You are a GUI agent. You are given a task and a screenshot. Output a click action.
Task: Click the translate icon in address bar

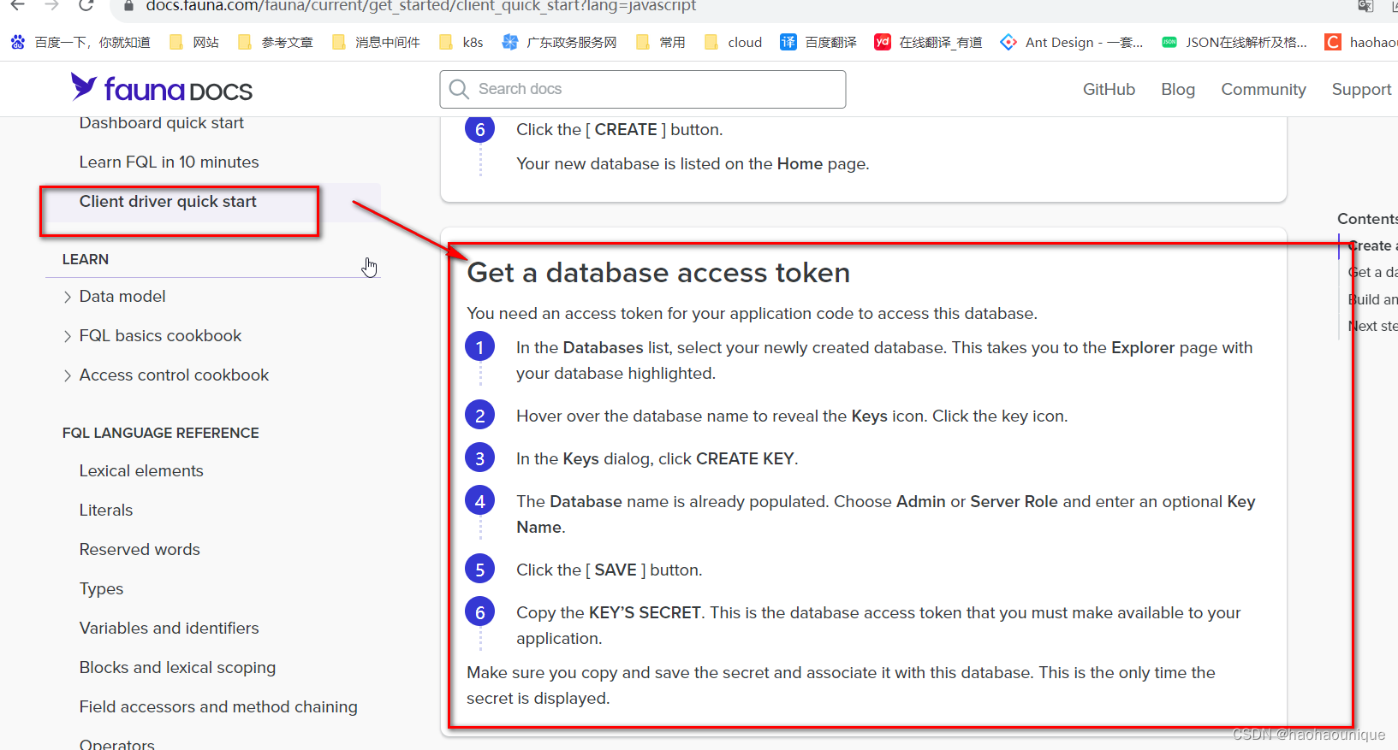1365,6
